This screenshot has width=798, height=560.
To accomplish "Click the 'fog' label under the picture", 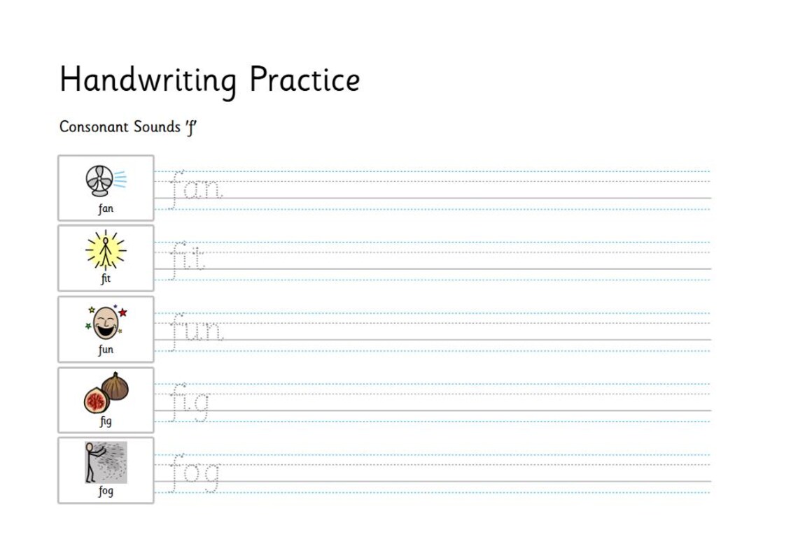I will [106, 491].
